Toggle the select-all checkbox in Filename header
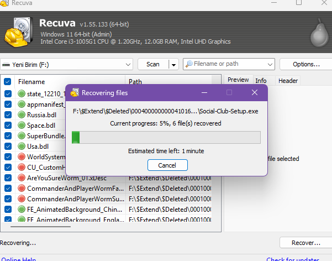332x261 pixels. (x=7, y=82)
